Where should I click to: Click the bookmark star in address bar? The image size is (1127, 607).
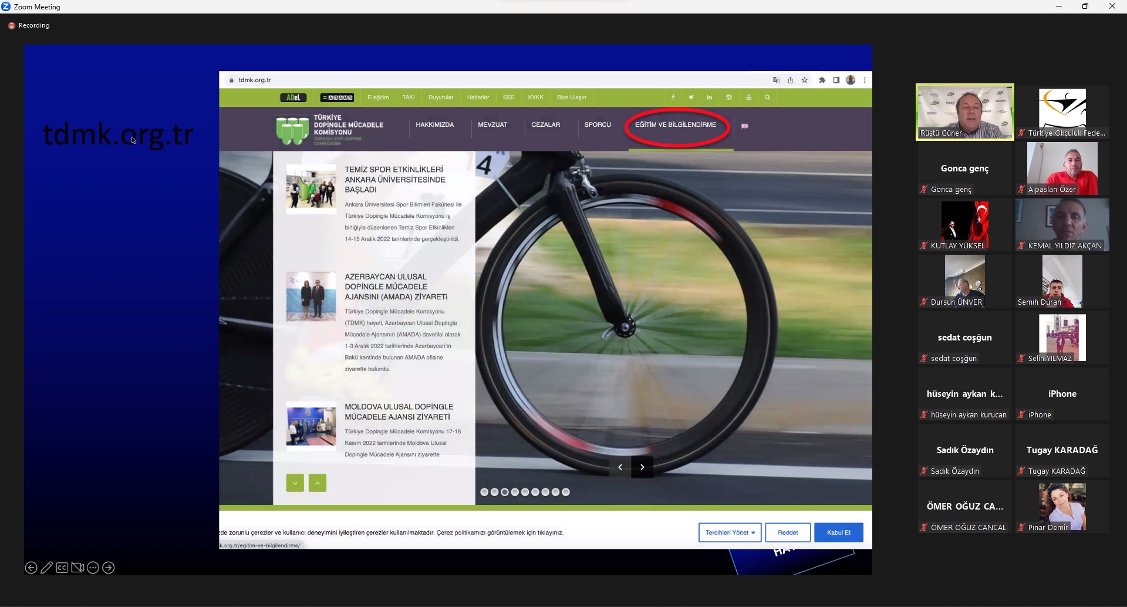[x=805, y=80]
